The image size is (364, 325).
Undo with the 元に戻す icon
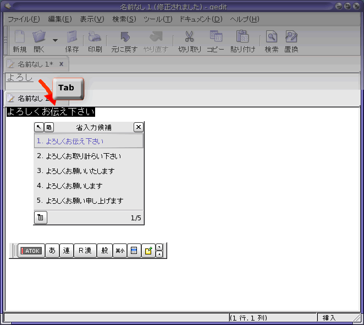point(125,37)
